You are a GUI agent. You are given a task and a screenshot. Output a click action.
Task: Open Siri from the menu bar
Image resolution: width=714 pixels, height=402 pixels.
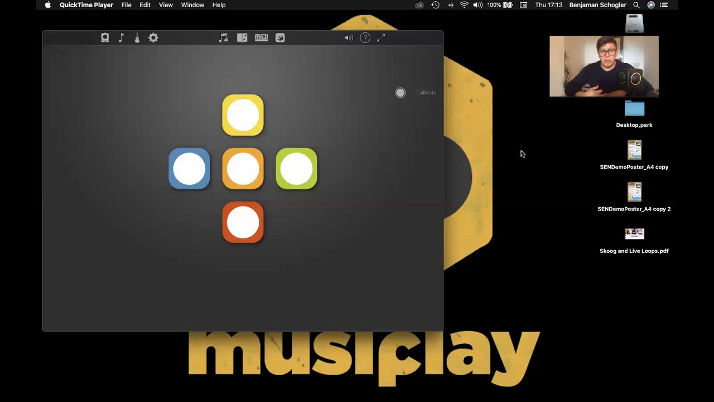[x=651, y=5]
